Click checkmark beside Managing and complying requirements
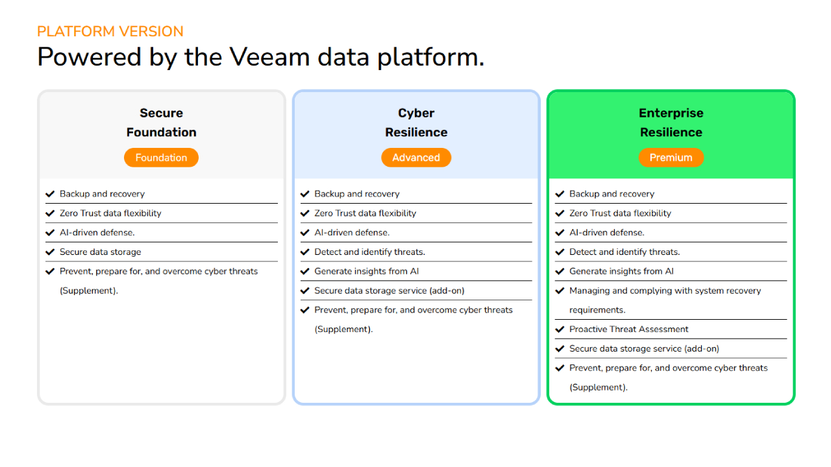This screenshot has height=467, width=831. point(560,291)
